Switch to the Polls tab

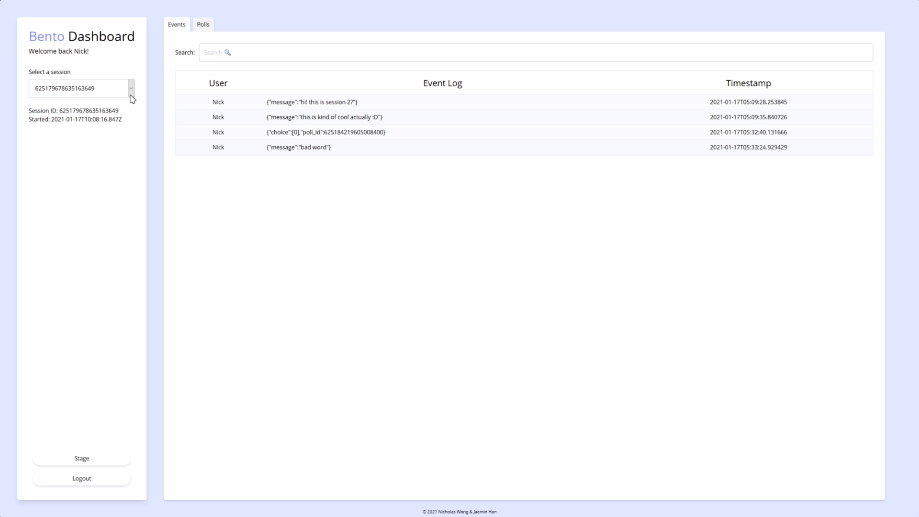[203, 24]
